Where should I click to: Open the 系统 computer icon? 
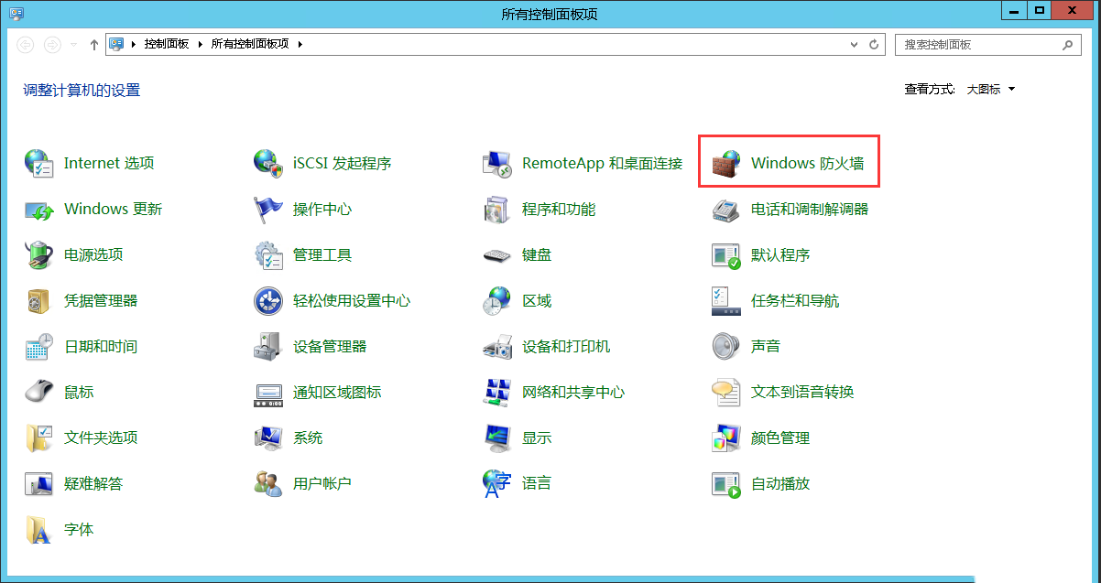tap(267, 437)
